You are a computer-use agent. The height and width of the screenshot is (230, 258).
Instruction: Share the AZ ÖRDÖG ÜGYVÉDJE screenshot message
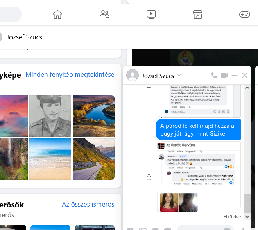pos(149,177)
